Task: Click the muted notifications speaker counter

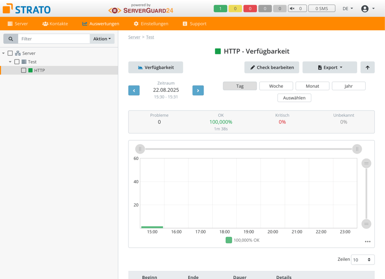Action: (297, 9)
